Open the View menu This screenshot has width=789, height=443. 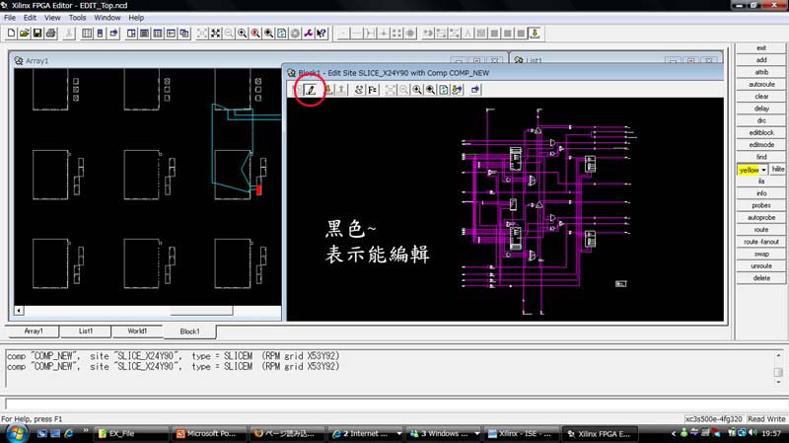[x=52, y=18]
